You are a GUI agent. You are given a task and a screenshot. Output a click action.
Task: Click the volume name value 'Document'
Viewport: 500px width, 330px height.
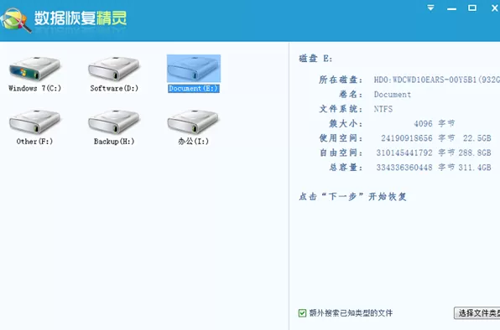coord(393,95)
